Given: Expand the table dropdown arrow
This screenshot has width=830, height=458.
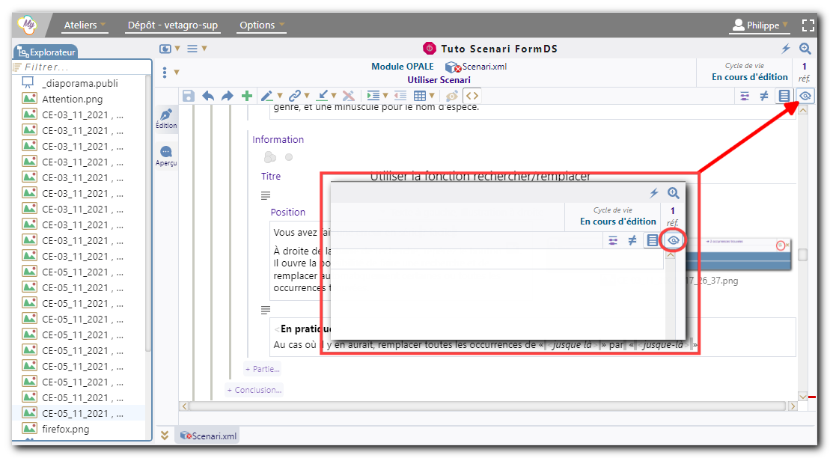Looking at the screenshot, I should tap(432, 96).
